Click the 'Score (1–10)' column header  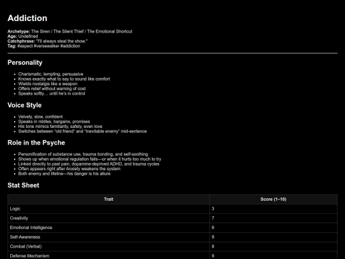(273, 200)
